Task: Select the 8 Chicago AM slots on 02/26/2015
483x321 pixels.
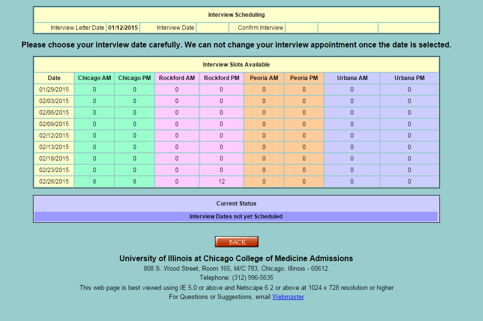Action: coord(94,182)
